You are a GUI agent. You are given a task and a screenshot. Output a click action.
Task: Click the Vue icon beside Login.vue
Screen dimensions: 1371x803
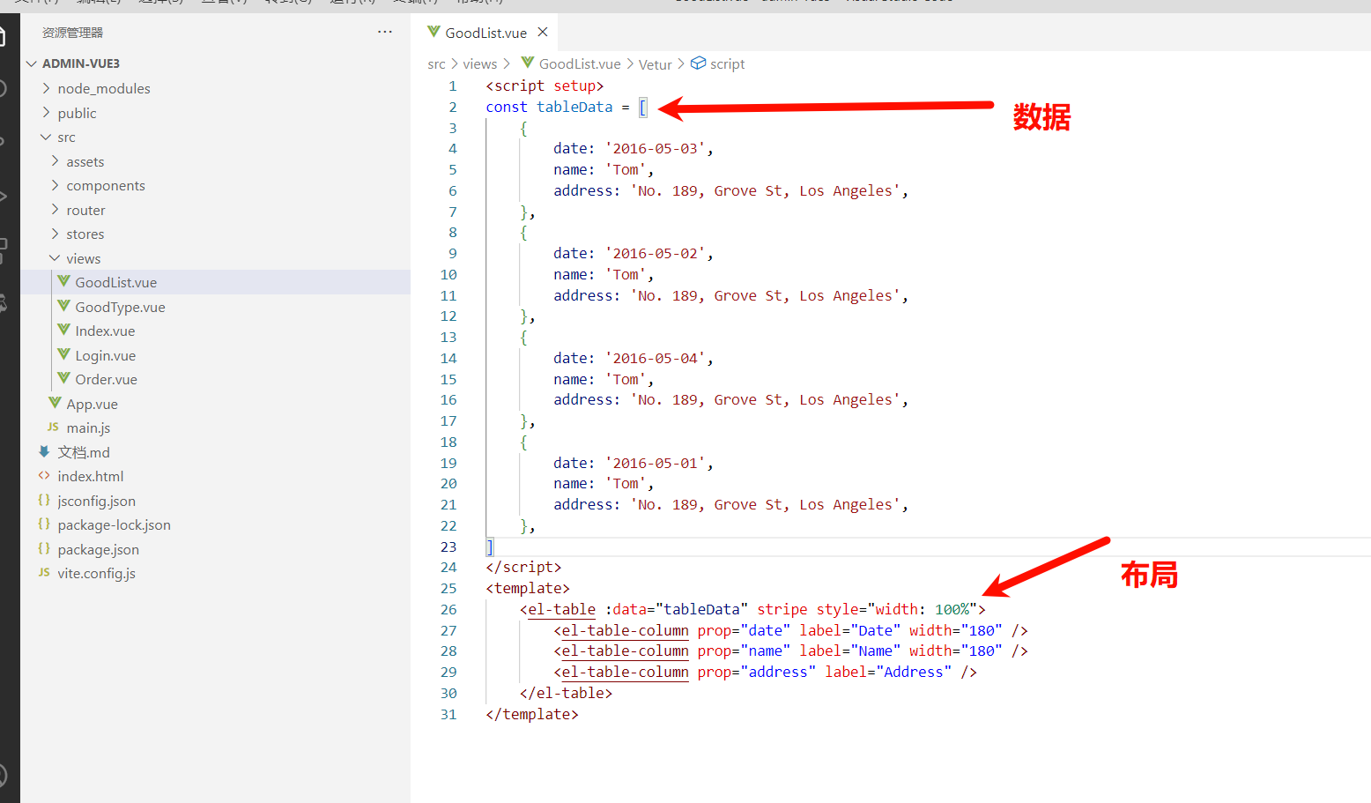(63, 354)
